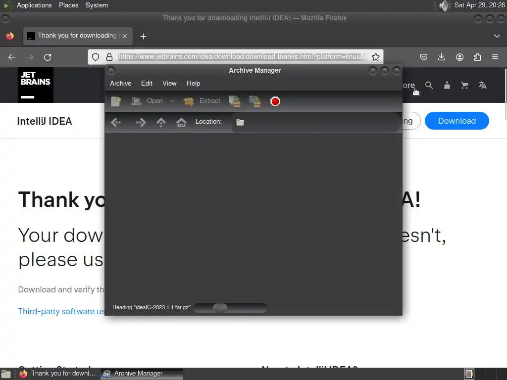The image size is (507, 380).
Task: Go back in Firefox
Action: tap(12, 57)
